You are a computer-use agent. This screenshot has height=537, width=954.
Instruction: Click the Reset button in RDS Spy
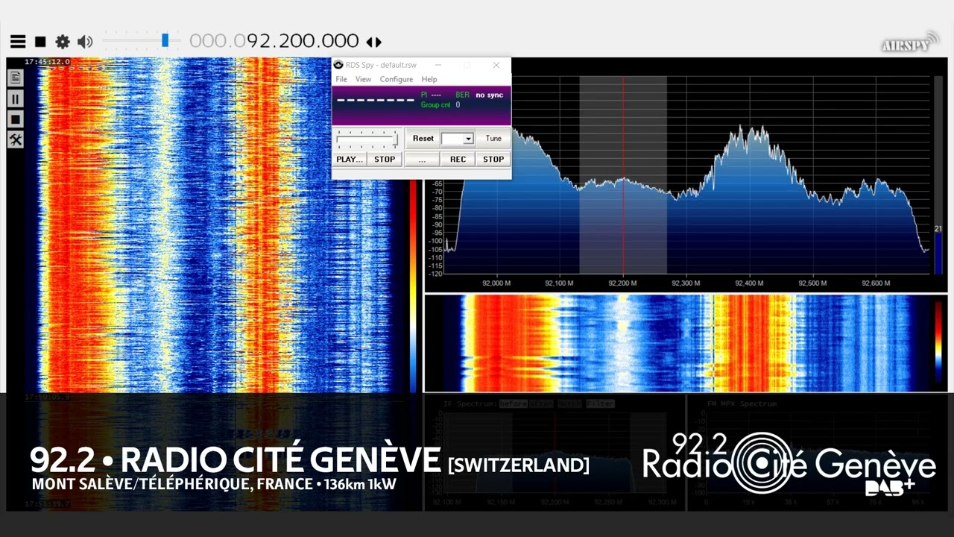tap(423, 138)
